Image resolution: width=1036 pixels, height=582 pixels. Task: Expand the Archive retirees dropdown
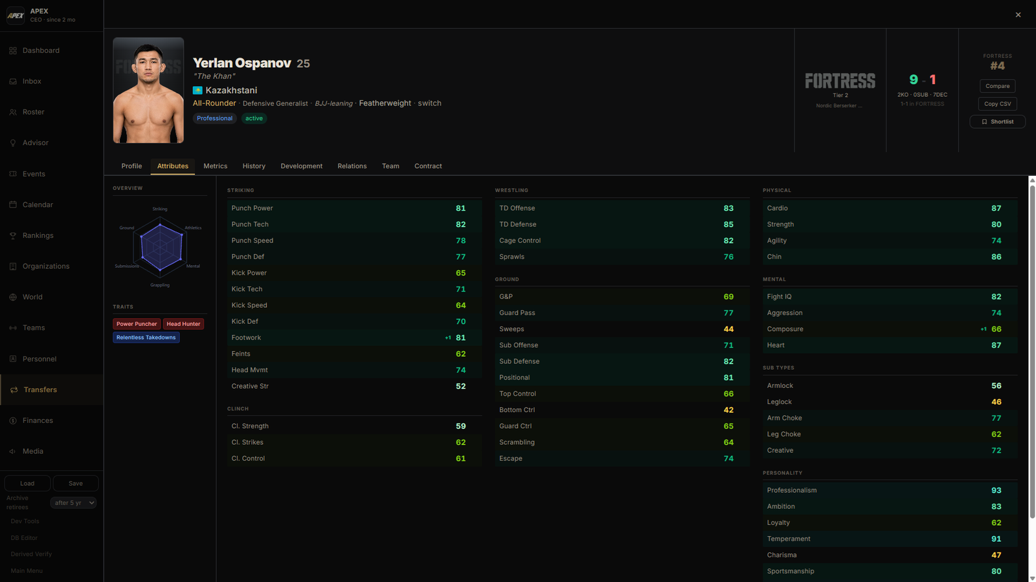(x=74, y=502)
